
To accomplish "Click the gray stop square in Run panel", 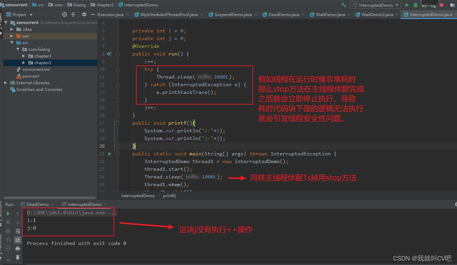I will [8, 222].
